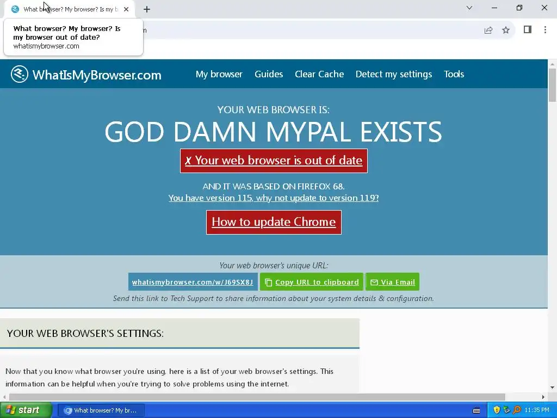Viewport: 557px width, 418px height.
Task: Click the GOD DAMN MYPAL EXISTS heading
Action: click(274, 132)
